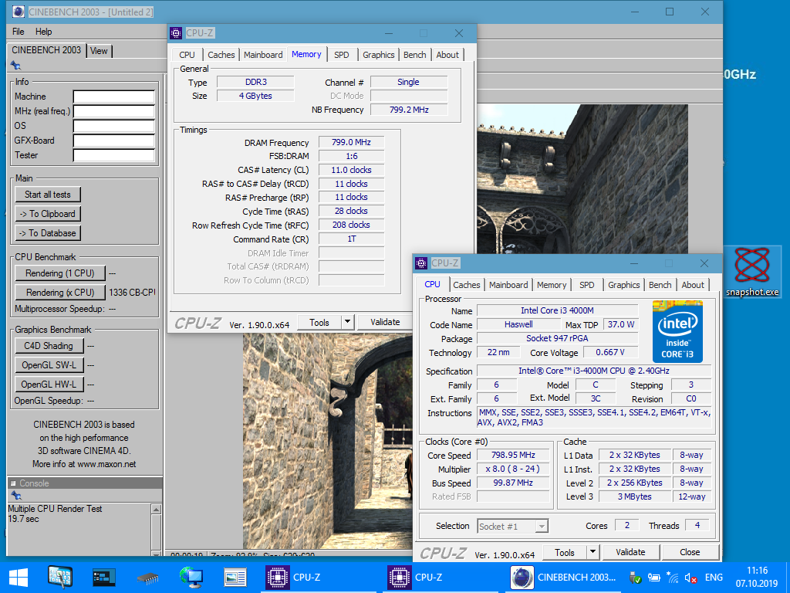
Task: Click the Core Speed value 798.95 MHz
Action: (x=513, y=455)
